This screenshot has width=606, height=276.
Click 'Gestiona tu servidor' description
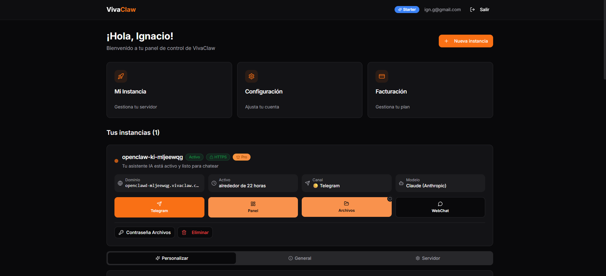coord(136,107)
